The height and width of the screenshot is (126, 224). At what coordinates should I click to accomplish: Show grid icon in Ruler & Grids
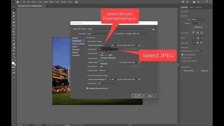point(198,33)
